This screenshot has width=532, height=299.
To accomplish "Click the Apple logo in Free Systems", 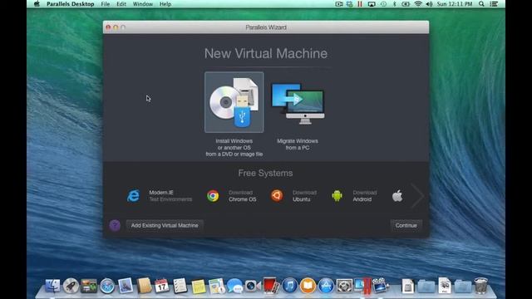I will [x=397, y=196].
